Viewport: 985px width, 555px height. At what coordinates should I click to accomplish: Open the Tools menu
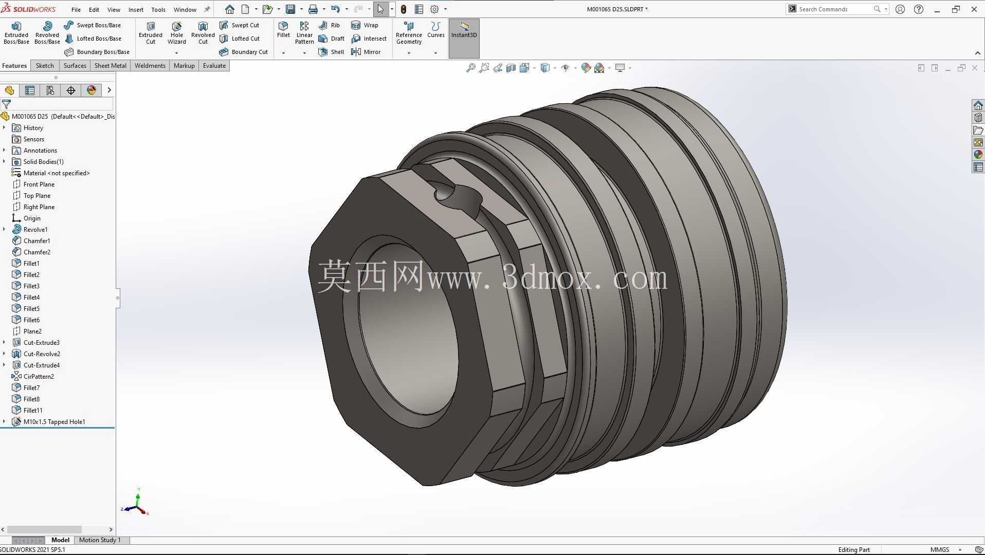[x=158, y=9]
